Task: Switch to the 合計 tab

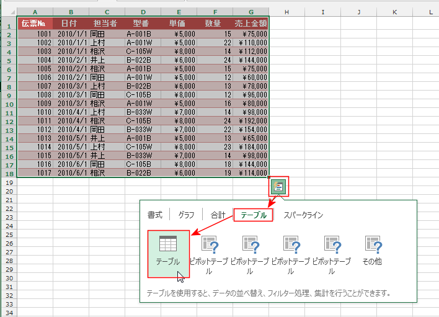Action: pos(218,215)
